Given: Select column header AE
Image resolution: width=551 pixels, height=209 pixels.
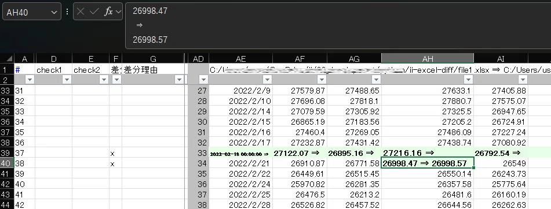Looking at the screenshot, I should (240, 58).
